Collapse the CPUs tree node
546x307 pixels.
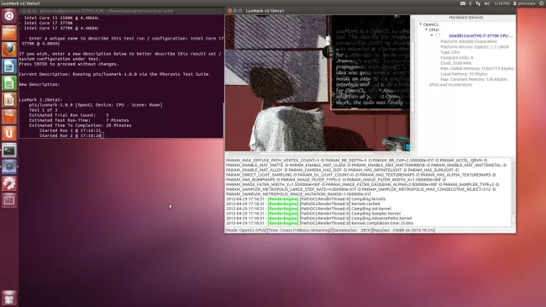[426, 30]
